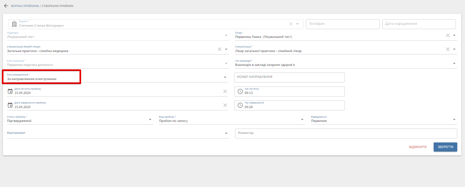Focus the Телефон input field
The height and width of the screenshot is (187, 465).
point(342,24)
